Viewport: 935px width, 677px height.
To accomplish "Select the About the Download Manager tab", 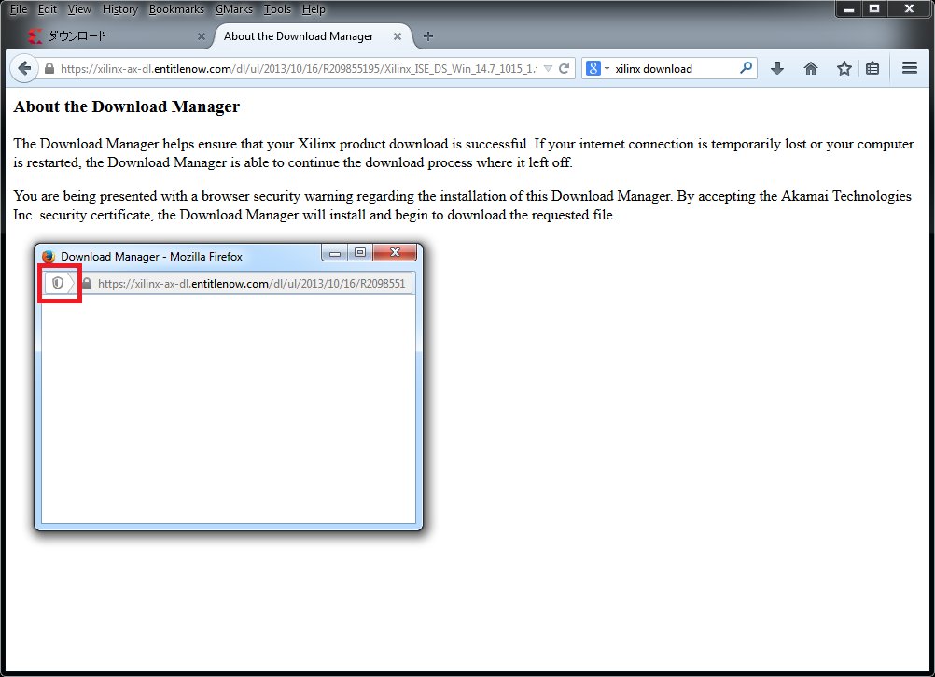I will pos(312,36).
